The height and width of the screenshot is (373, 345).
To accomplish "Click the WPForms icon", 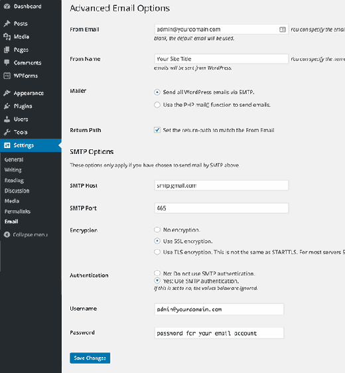I will (7, 76).
